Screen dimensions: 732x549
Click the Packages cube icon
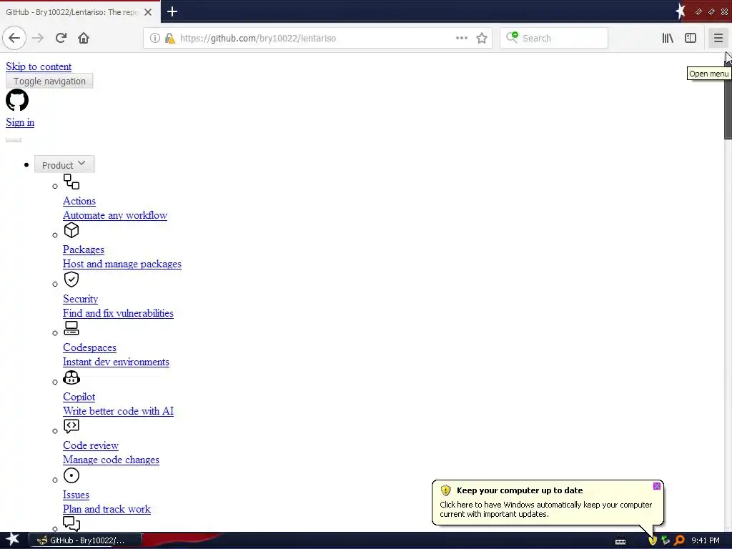pyautogui.click(x=71, y=230)
